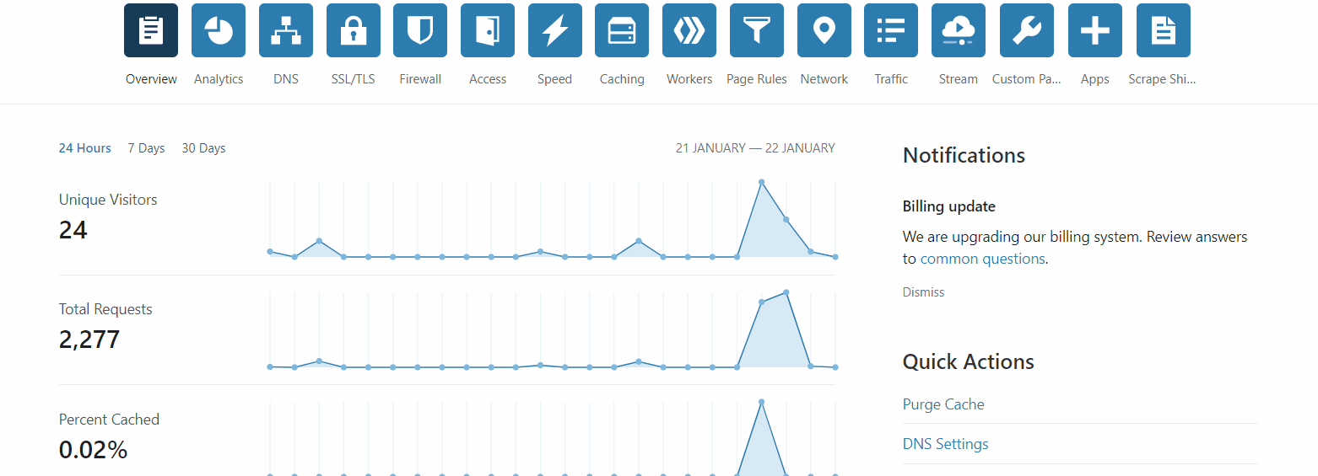This screenshot has height=476, width=1318.
Task: Click Purge Cache quick action
Action: [943, 404]
